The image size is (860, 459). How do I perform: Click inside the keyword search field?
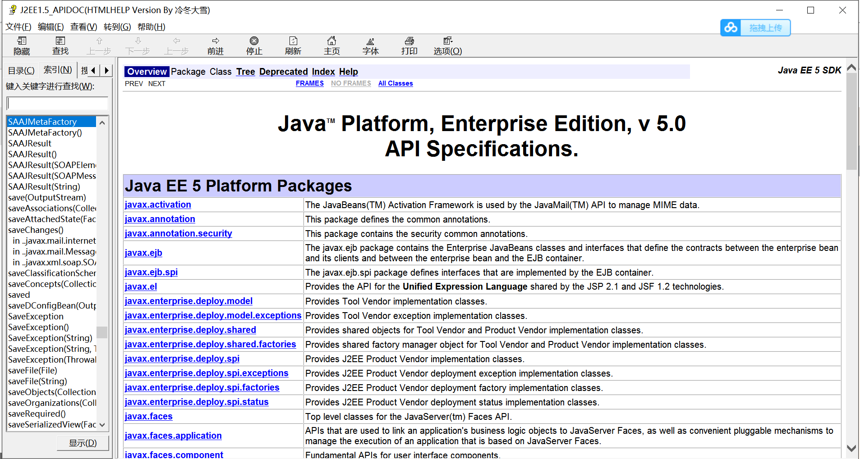pyautogui.click(x=57, y=103)
